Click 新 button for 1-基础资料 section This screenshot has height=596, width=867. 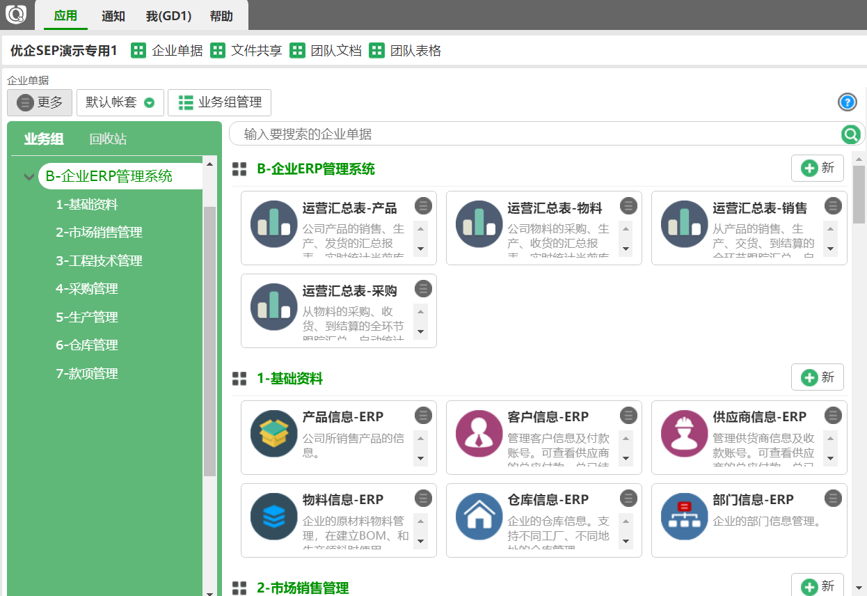(818, 377)
